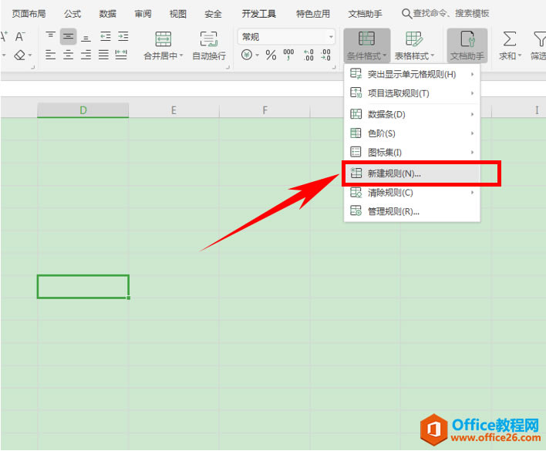
Task: Open the Color Scales submenu
Action: tap(412, 133)
